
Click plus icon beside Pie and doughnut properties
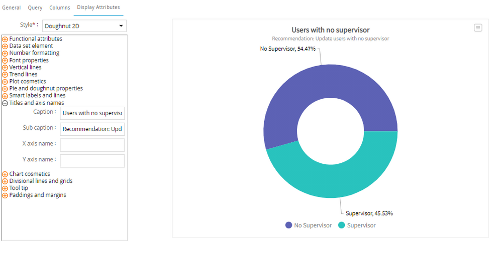5,89
